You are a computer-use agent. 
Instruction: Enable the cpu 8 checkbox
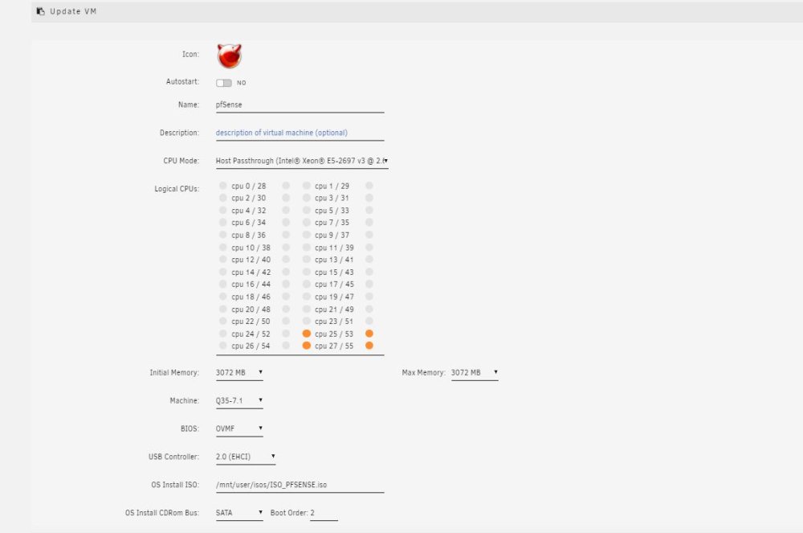pyautogui.click(x=222, y=235)
